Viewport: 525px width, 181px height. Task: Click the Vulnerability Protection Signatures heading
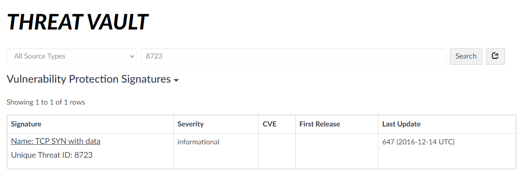[88, 80]
